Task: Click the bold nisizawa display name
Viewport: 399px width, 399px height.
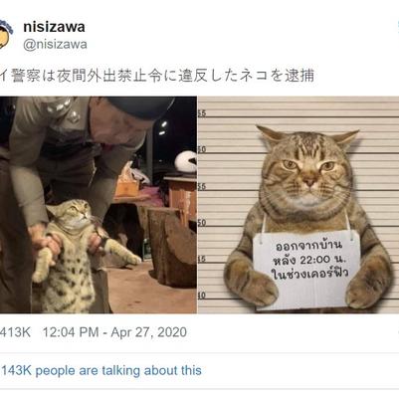Action: [x=54, y=27]
